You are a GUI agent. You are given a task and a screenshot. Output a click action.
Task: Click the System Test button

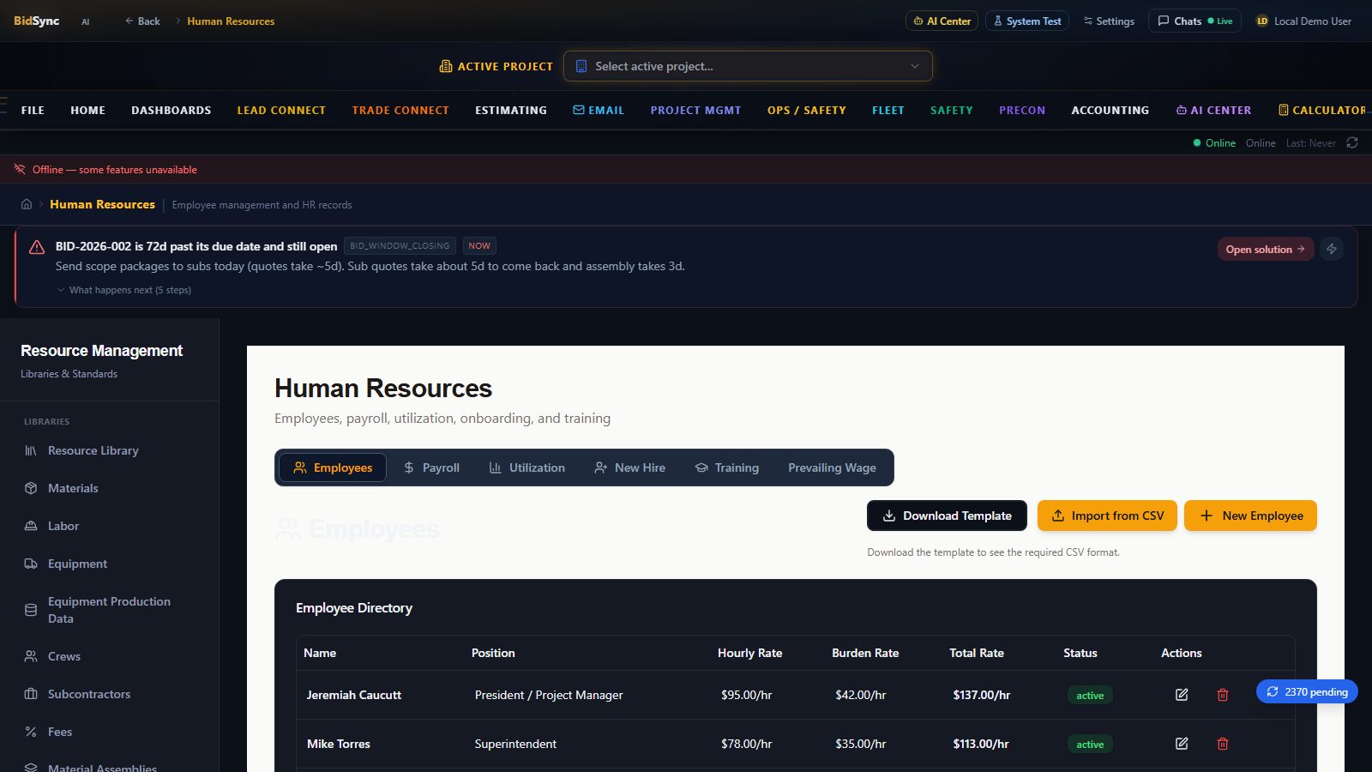[x=1026, y=21]
